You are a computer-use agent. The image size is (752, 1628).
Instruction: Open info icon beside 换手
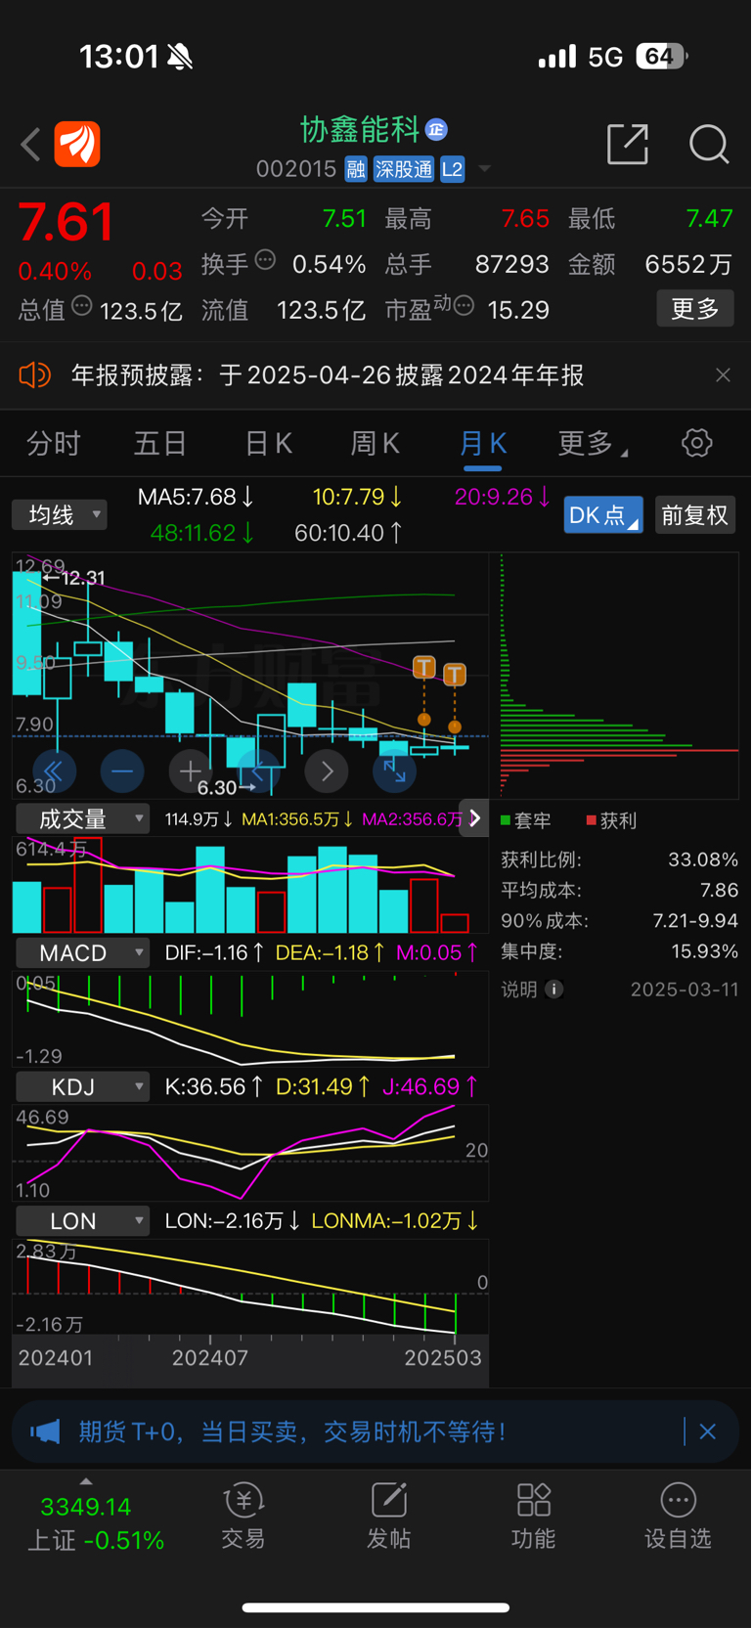265,260
